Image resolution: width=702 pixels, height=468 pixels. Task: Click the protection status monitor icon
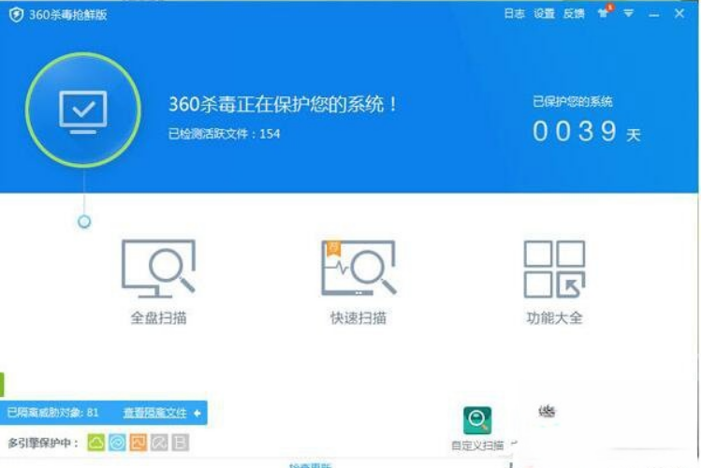83,110
